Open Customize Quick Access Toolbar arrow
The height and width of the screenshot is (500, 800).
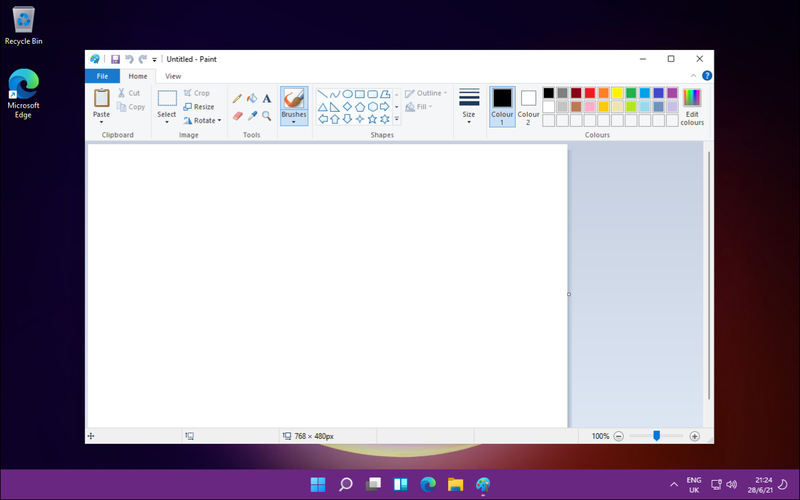154,59
